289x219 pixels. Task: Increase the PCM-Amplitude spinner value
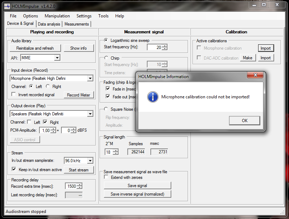(x=53, y=129)
